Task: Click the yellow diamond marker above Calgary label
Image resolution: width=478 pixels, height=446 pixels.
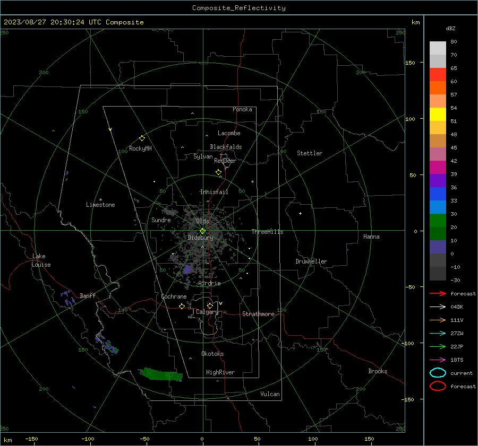Action: 210,305
